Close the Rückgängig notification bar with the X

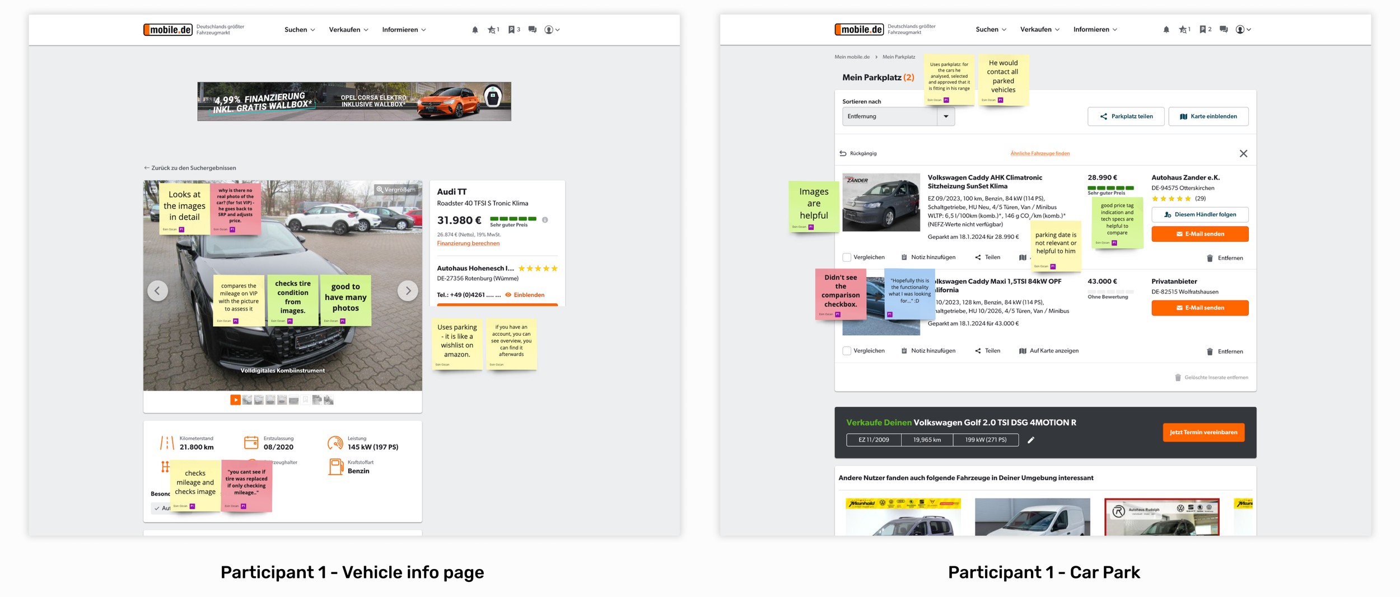(1243, 153)
